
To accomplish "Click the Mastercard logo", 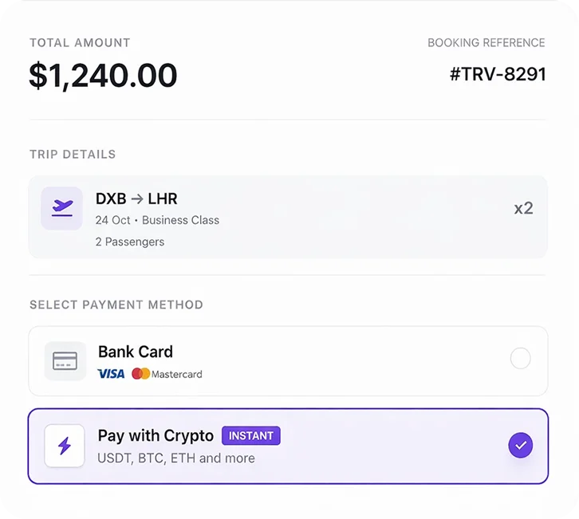I will 167,374.
